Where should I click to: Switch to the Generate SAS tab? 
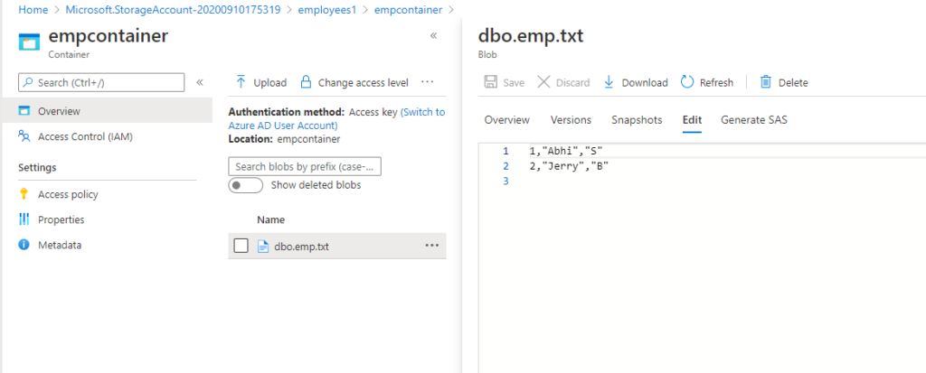(753, 120)
